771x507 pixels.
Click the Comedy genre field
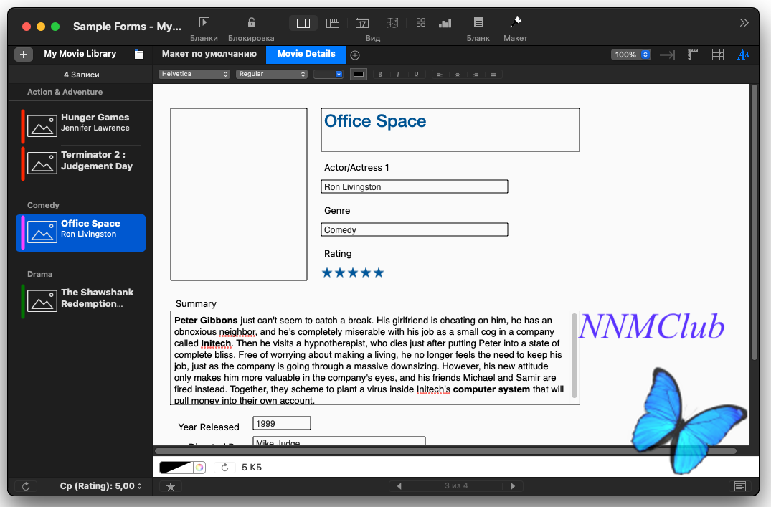pos(415,229)
